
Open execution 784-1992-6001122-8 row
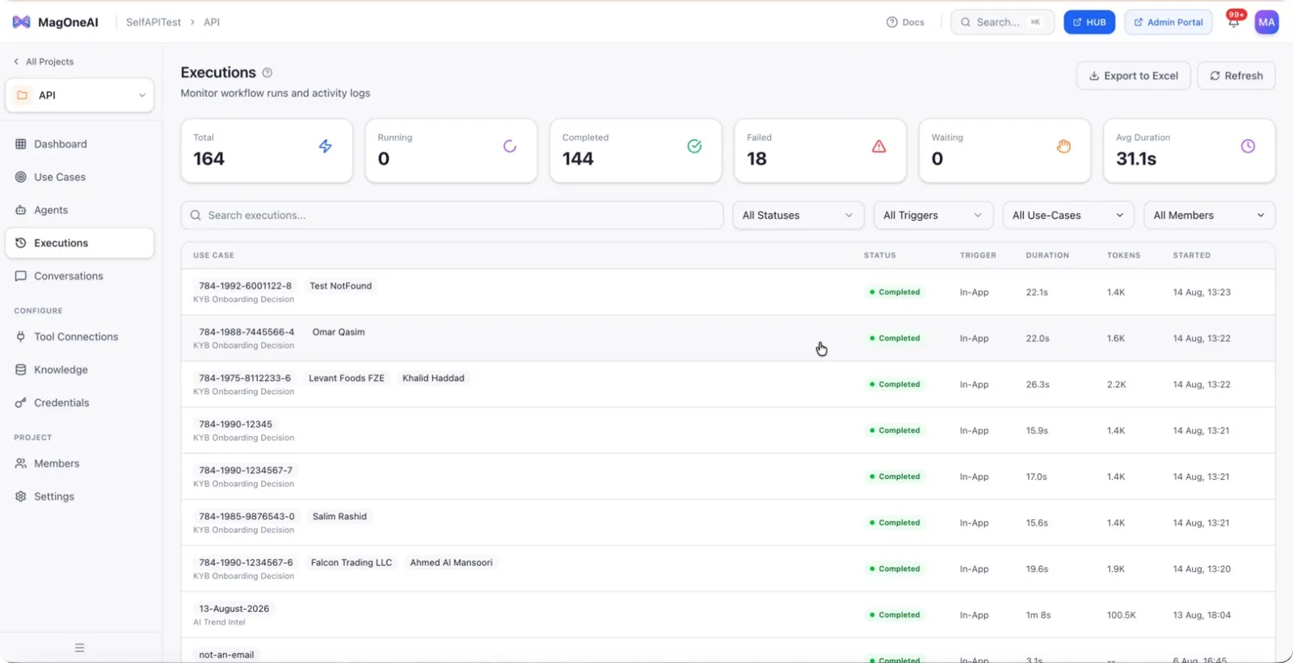click(x=727, y=292)
